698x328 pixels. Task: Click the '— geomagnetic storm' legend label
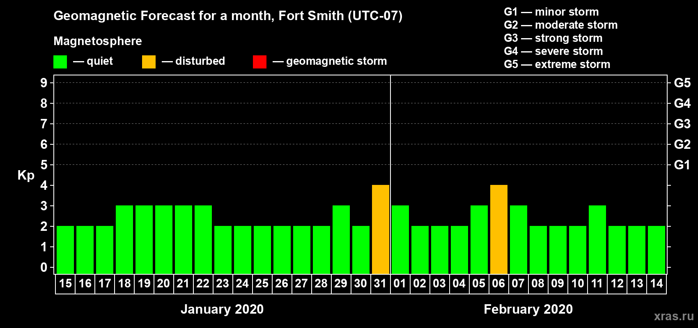click(330, 61)
